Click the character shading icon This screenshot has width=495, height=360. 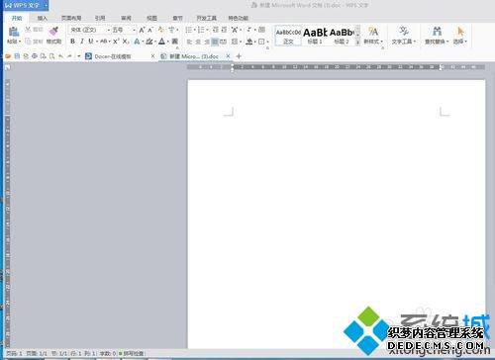click(175, 42)
